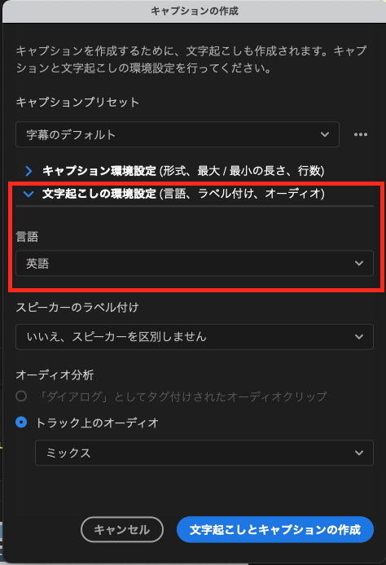Open the スピーカーのラベル付け dropdown
386x565 pixels.
click(x=195, y=336)
